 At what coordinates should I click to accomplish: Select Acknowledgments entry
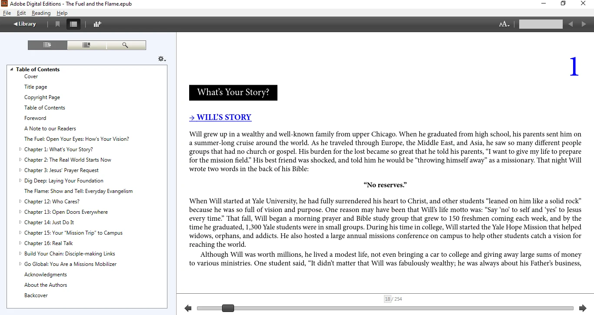[x=46, y=275]
